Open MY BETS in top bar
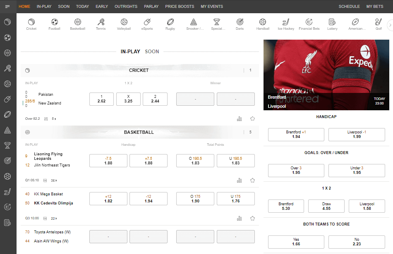The image size is (393, 254). pos(374,7)
